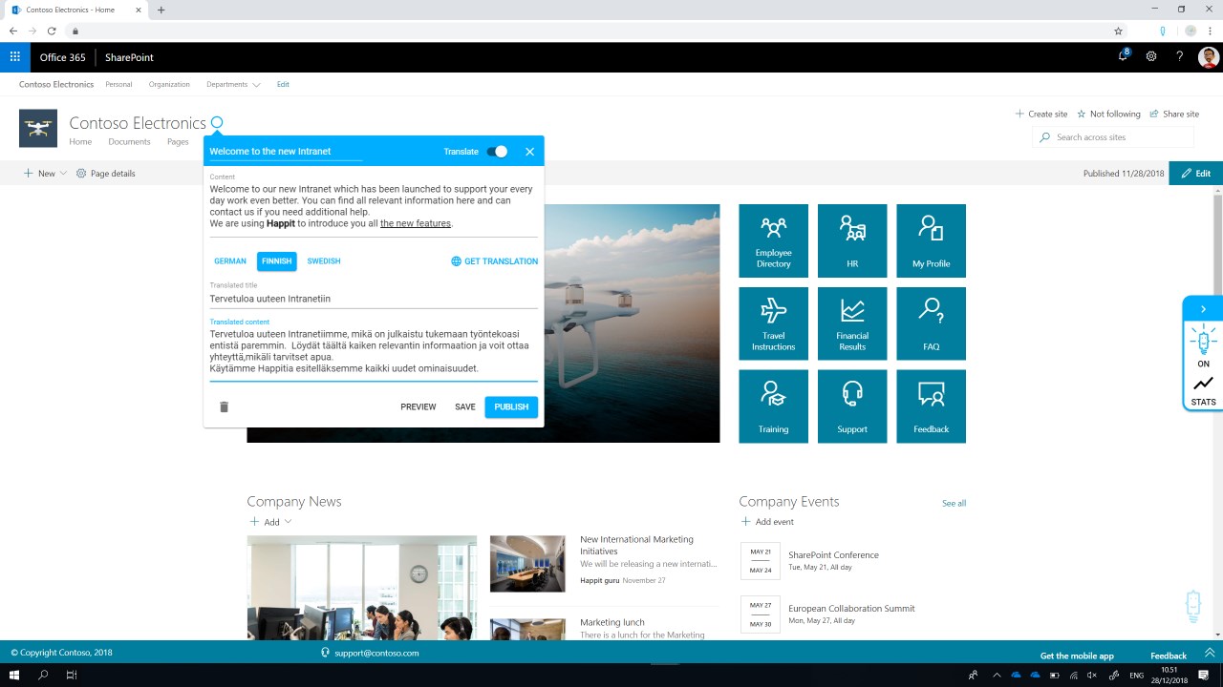Viewport: 1223px width, 687px height.
Task: Click into the Translated content text area
Action: (x=374, y=351)
